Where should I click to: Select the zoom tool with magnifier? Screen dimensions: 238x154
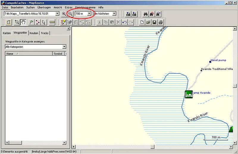pos(17,22)
